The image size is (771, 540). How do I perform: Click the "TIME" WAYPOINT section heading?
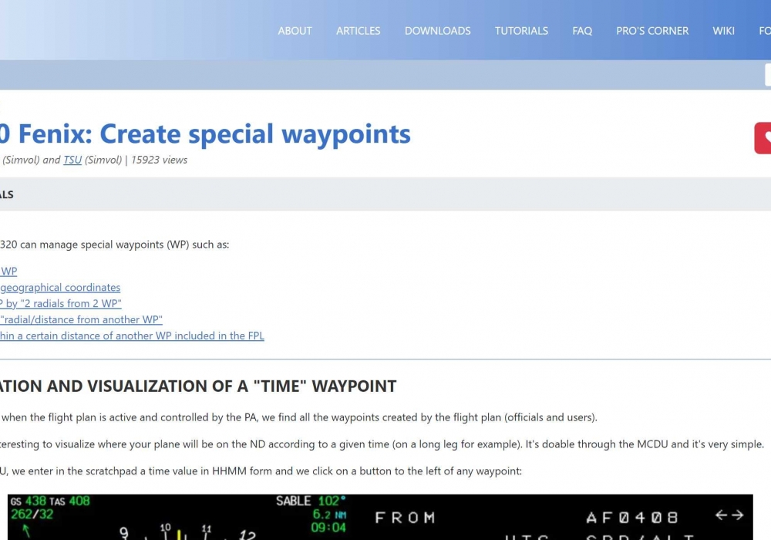click(198, 386)
